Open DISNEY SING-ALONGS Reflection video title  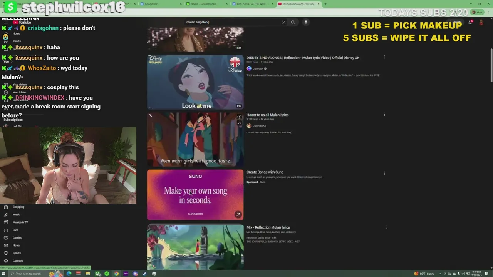coord(303,58)
